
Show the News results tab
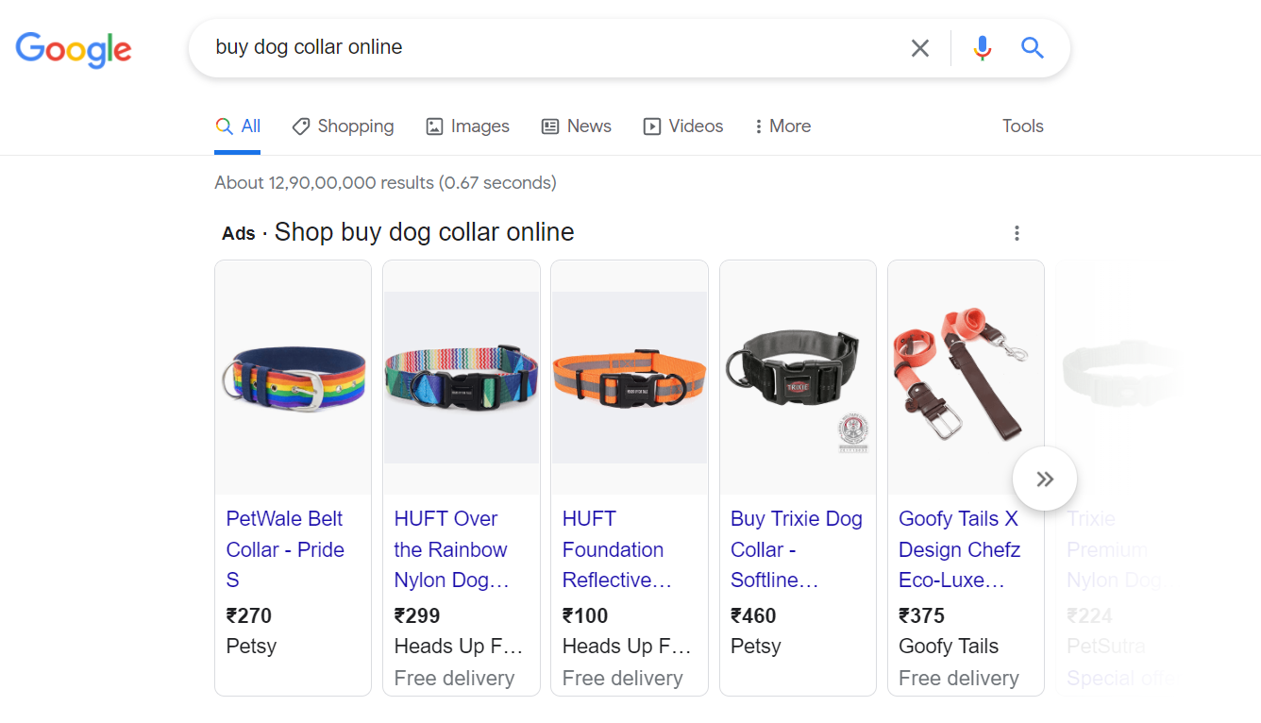click(576, 126)
